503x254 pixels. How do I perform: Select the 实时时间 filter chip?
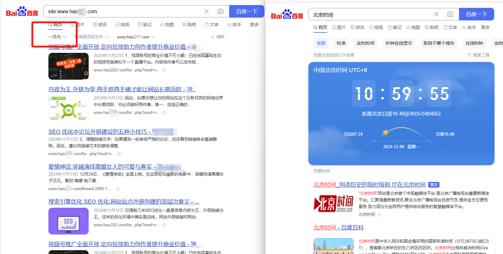click(x=366, y=43)
